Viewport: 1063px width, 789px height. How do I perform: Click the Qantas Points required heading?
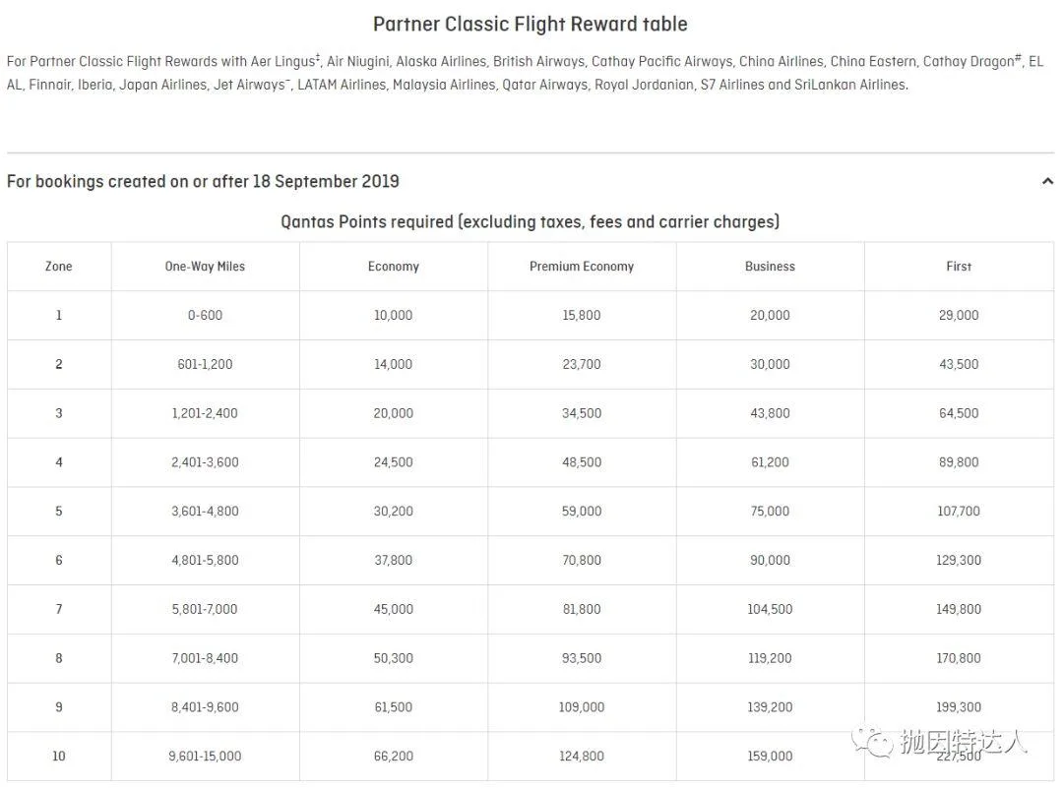530,221
